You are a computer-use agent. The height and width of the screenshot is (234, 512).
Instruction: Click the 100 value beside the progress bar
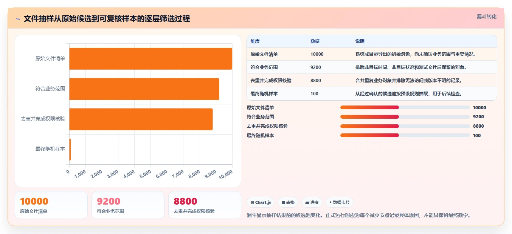click(x=477, y=136)
